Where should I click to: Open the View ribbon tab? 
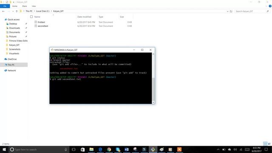[34, 6]
